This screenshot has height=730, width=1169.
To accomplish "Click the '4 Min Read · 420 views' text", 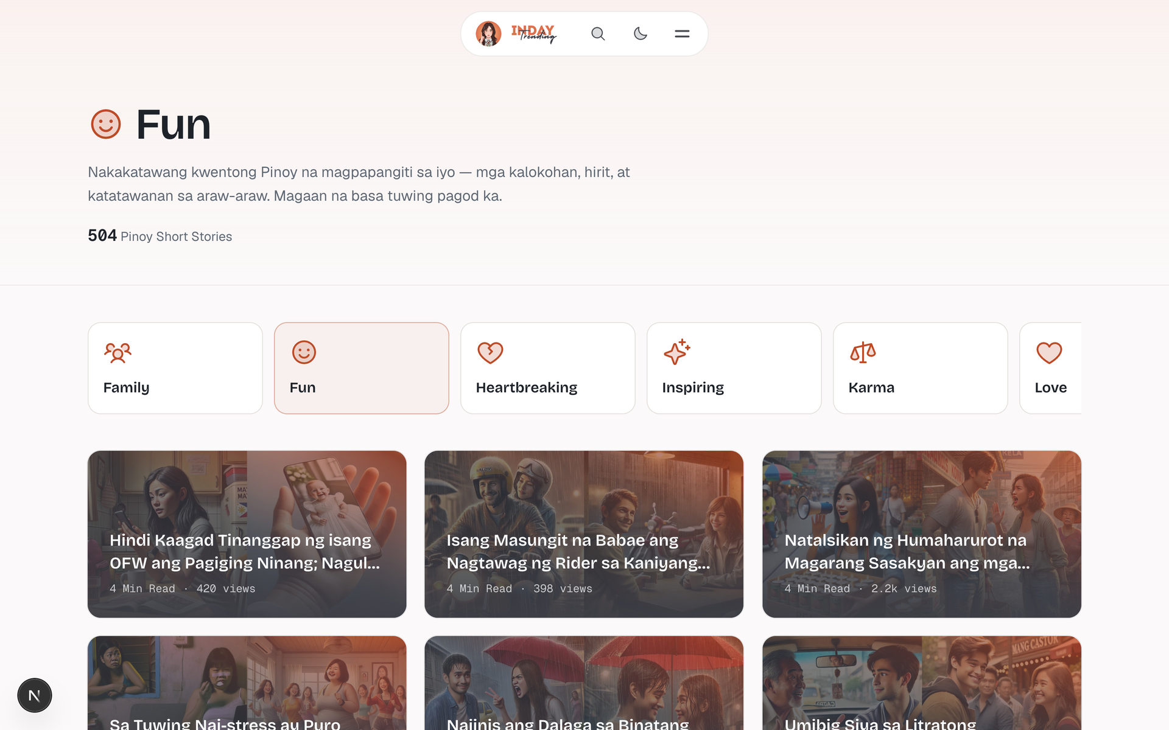I will coord(183,589).
